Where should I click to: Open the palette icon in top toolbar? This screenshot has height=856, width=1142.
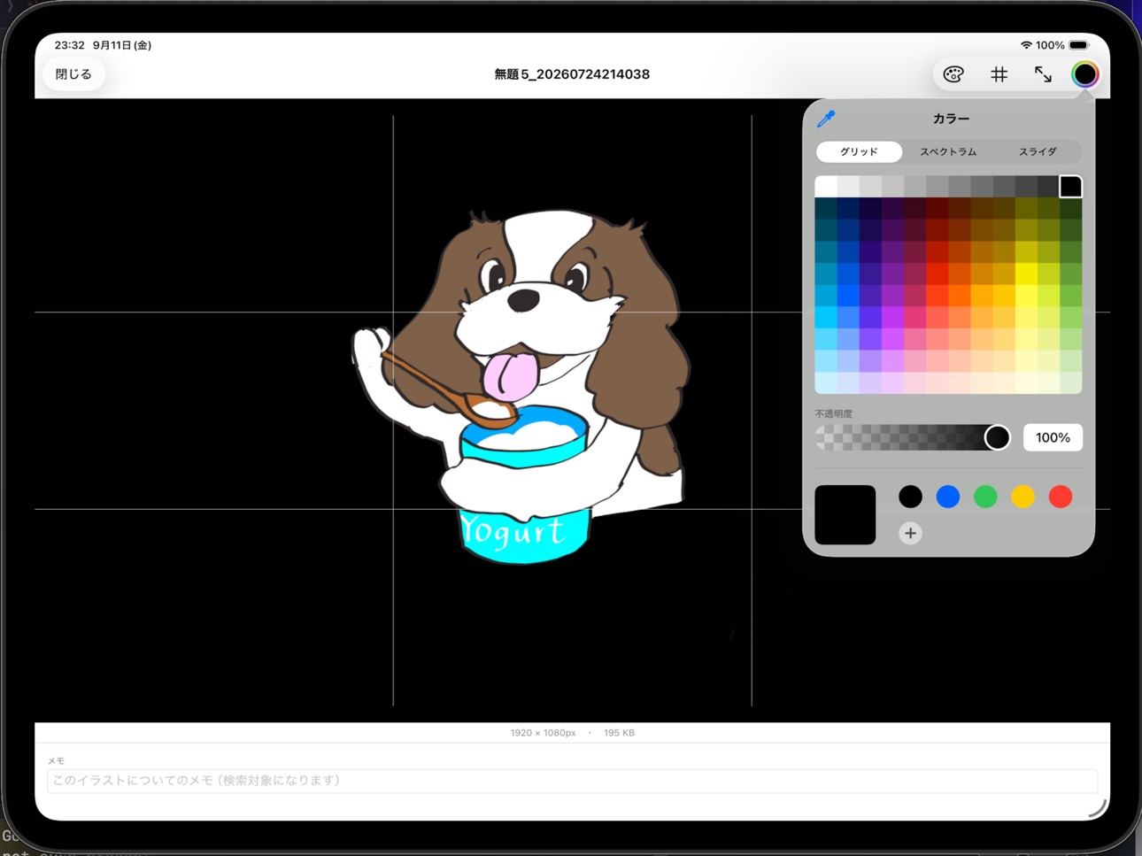point(953,74)
